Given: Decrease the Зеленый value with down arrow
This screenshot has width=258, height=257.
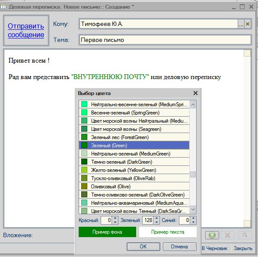Looking at the screenshot, I should click(x=156, y=222).
